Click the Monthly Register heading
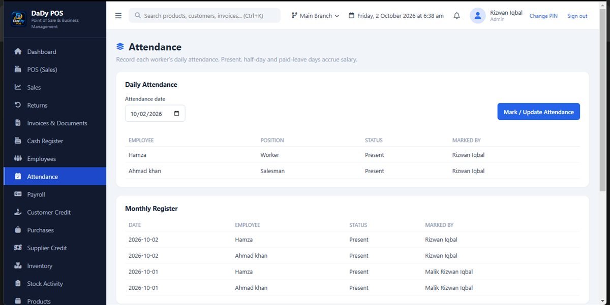Image resolution: width=610 pixels, height=305 pixels. click(151, 209)
